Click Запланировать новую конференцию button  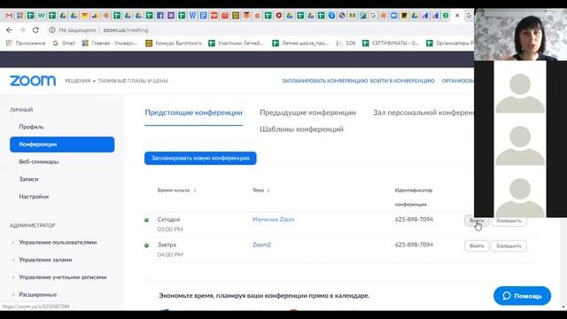pyautogui.click(x=200, y=158)
